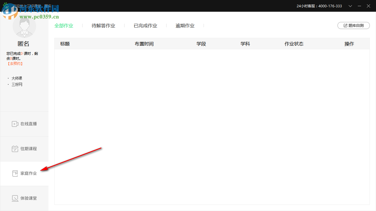Select the 家庭作业 homework section
The width and height of the screenshot is (376, 211).
pos(24,173)
